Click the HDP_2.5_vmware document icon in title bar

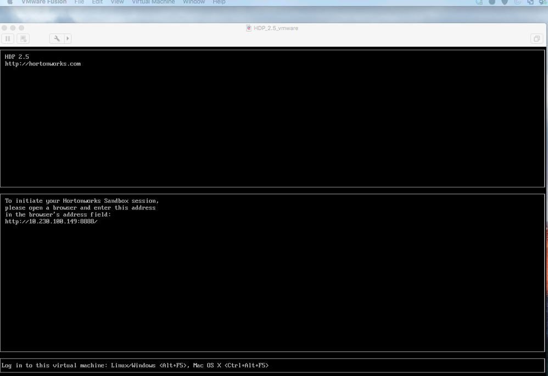point(249,28)
